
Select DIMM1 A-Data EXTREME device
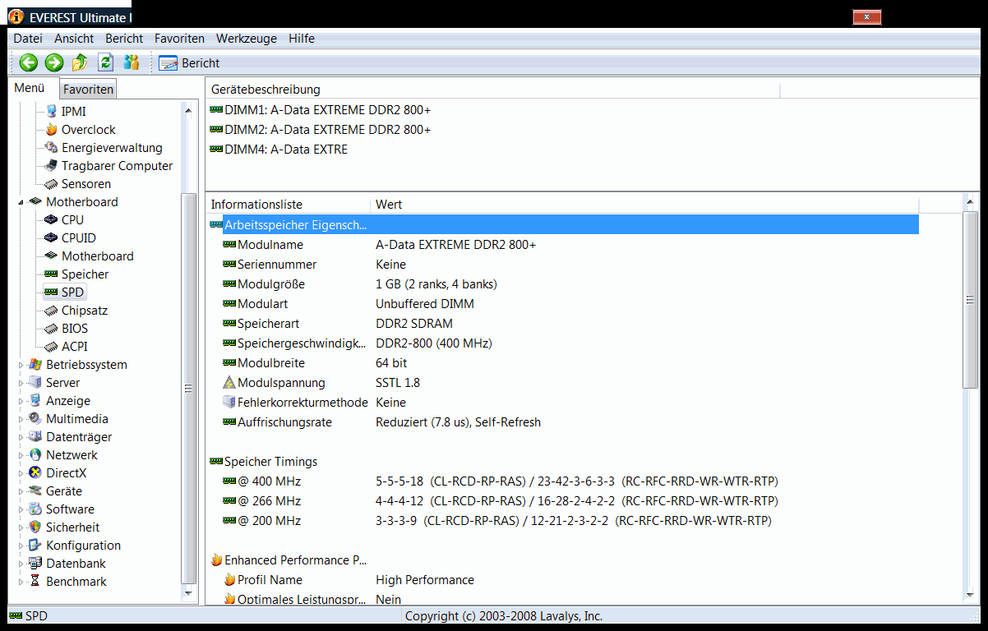tap(320, 110)
